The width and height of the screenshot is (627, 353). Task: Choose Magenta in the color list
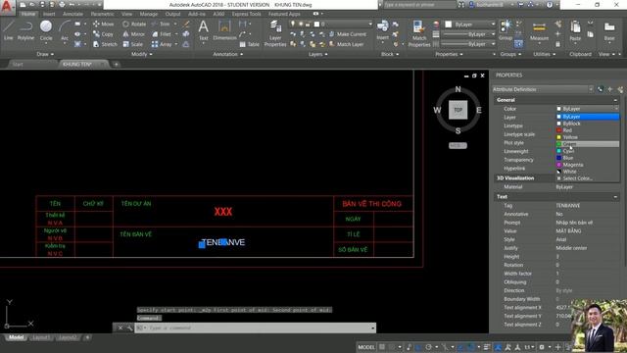(588, 165)
